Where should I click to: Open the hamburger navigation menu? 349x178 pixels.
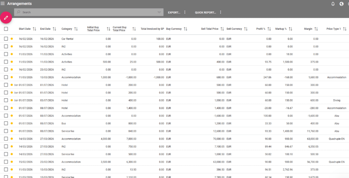[x=3, y=3]
